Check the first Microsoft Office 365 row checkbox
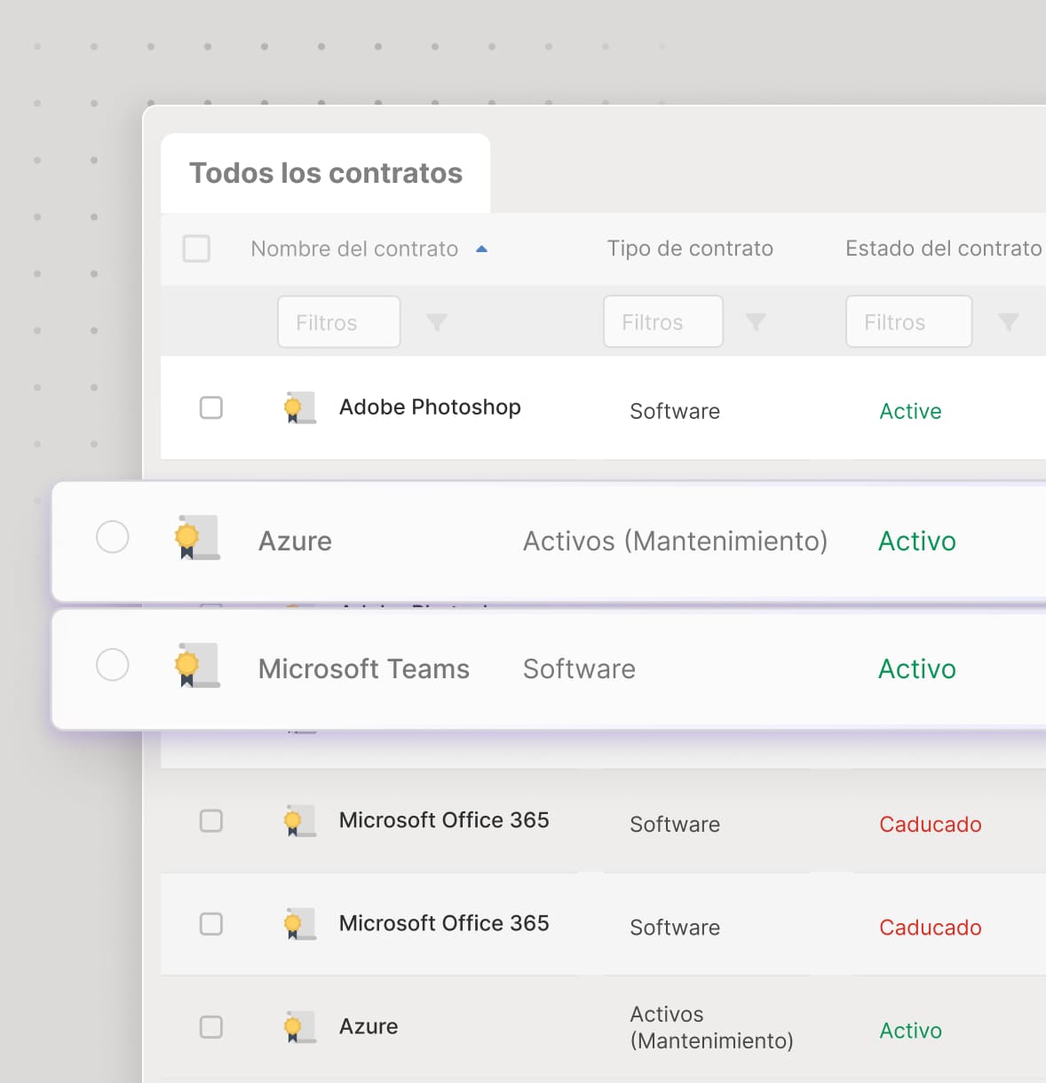 click(211, 820)
